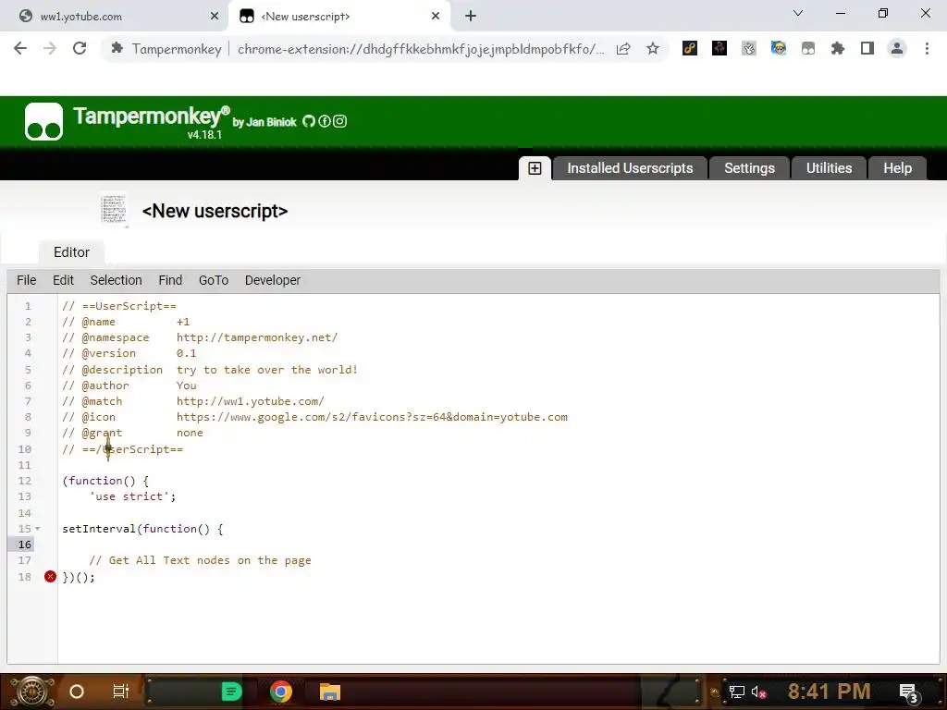The height and width of the screenshot is (710, 947).
Task: Close the New userscript browser tab
Action: pyautogui.click(x=436, y=17)
